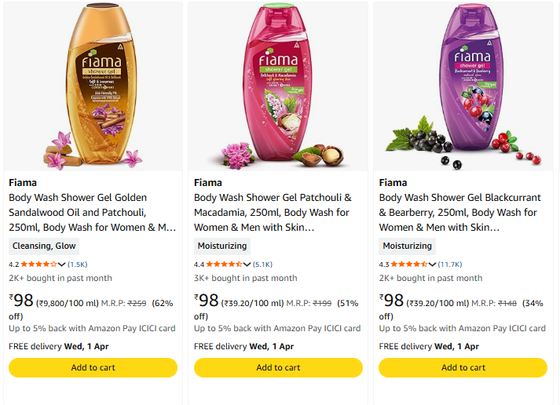Image resolution: width=560 pixels, height=405 pixels.
Task: Add Blackcurrant & Bearberry gel to cart
Action: point(463,367)
